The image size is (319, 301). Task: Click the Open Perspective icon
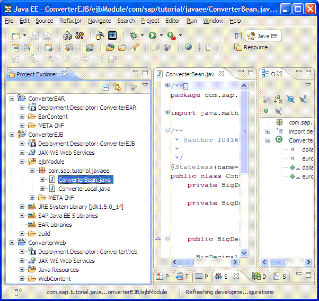click(238, 36)
